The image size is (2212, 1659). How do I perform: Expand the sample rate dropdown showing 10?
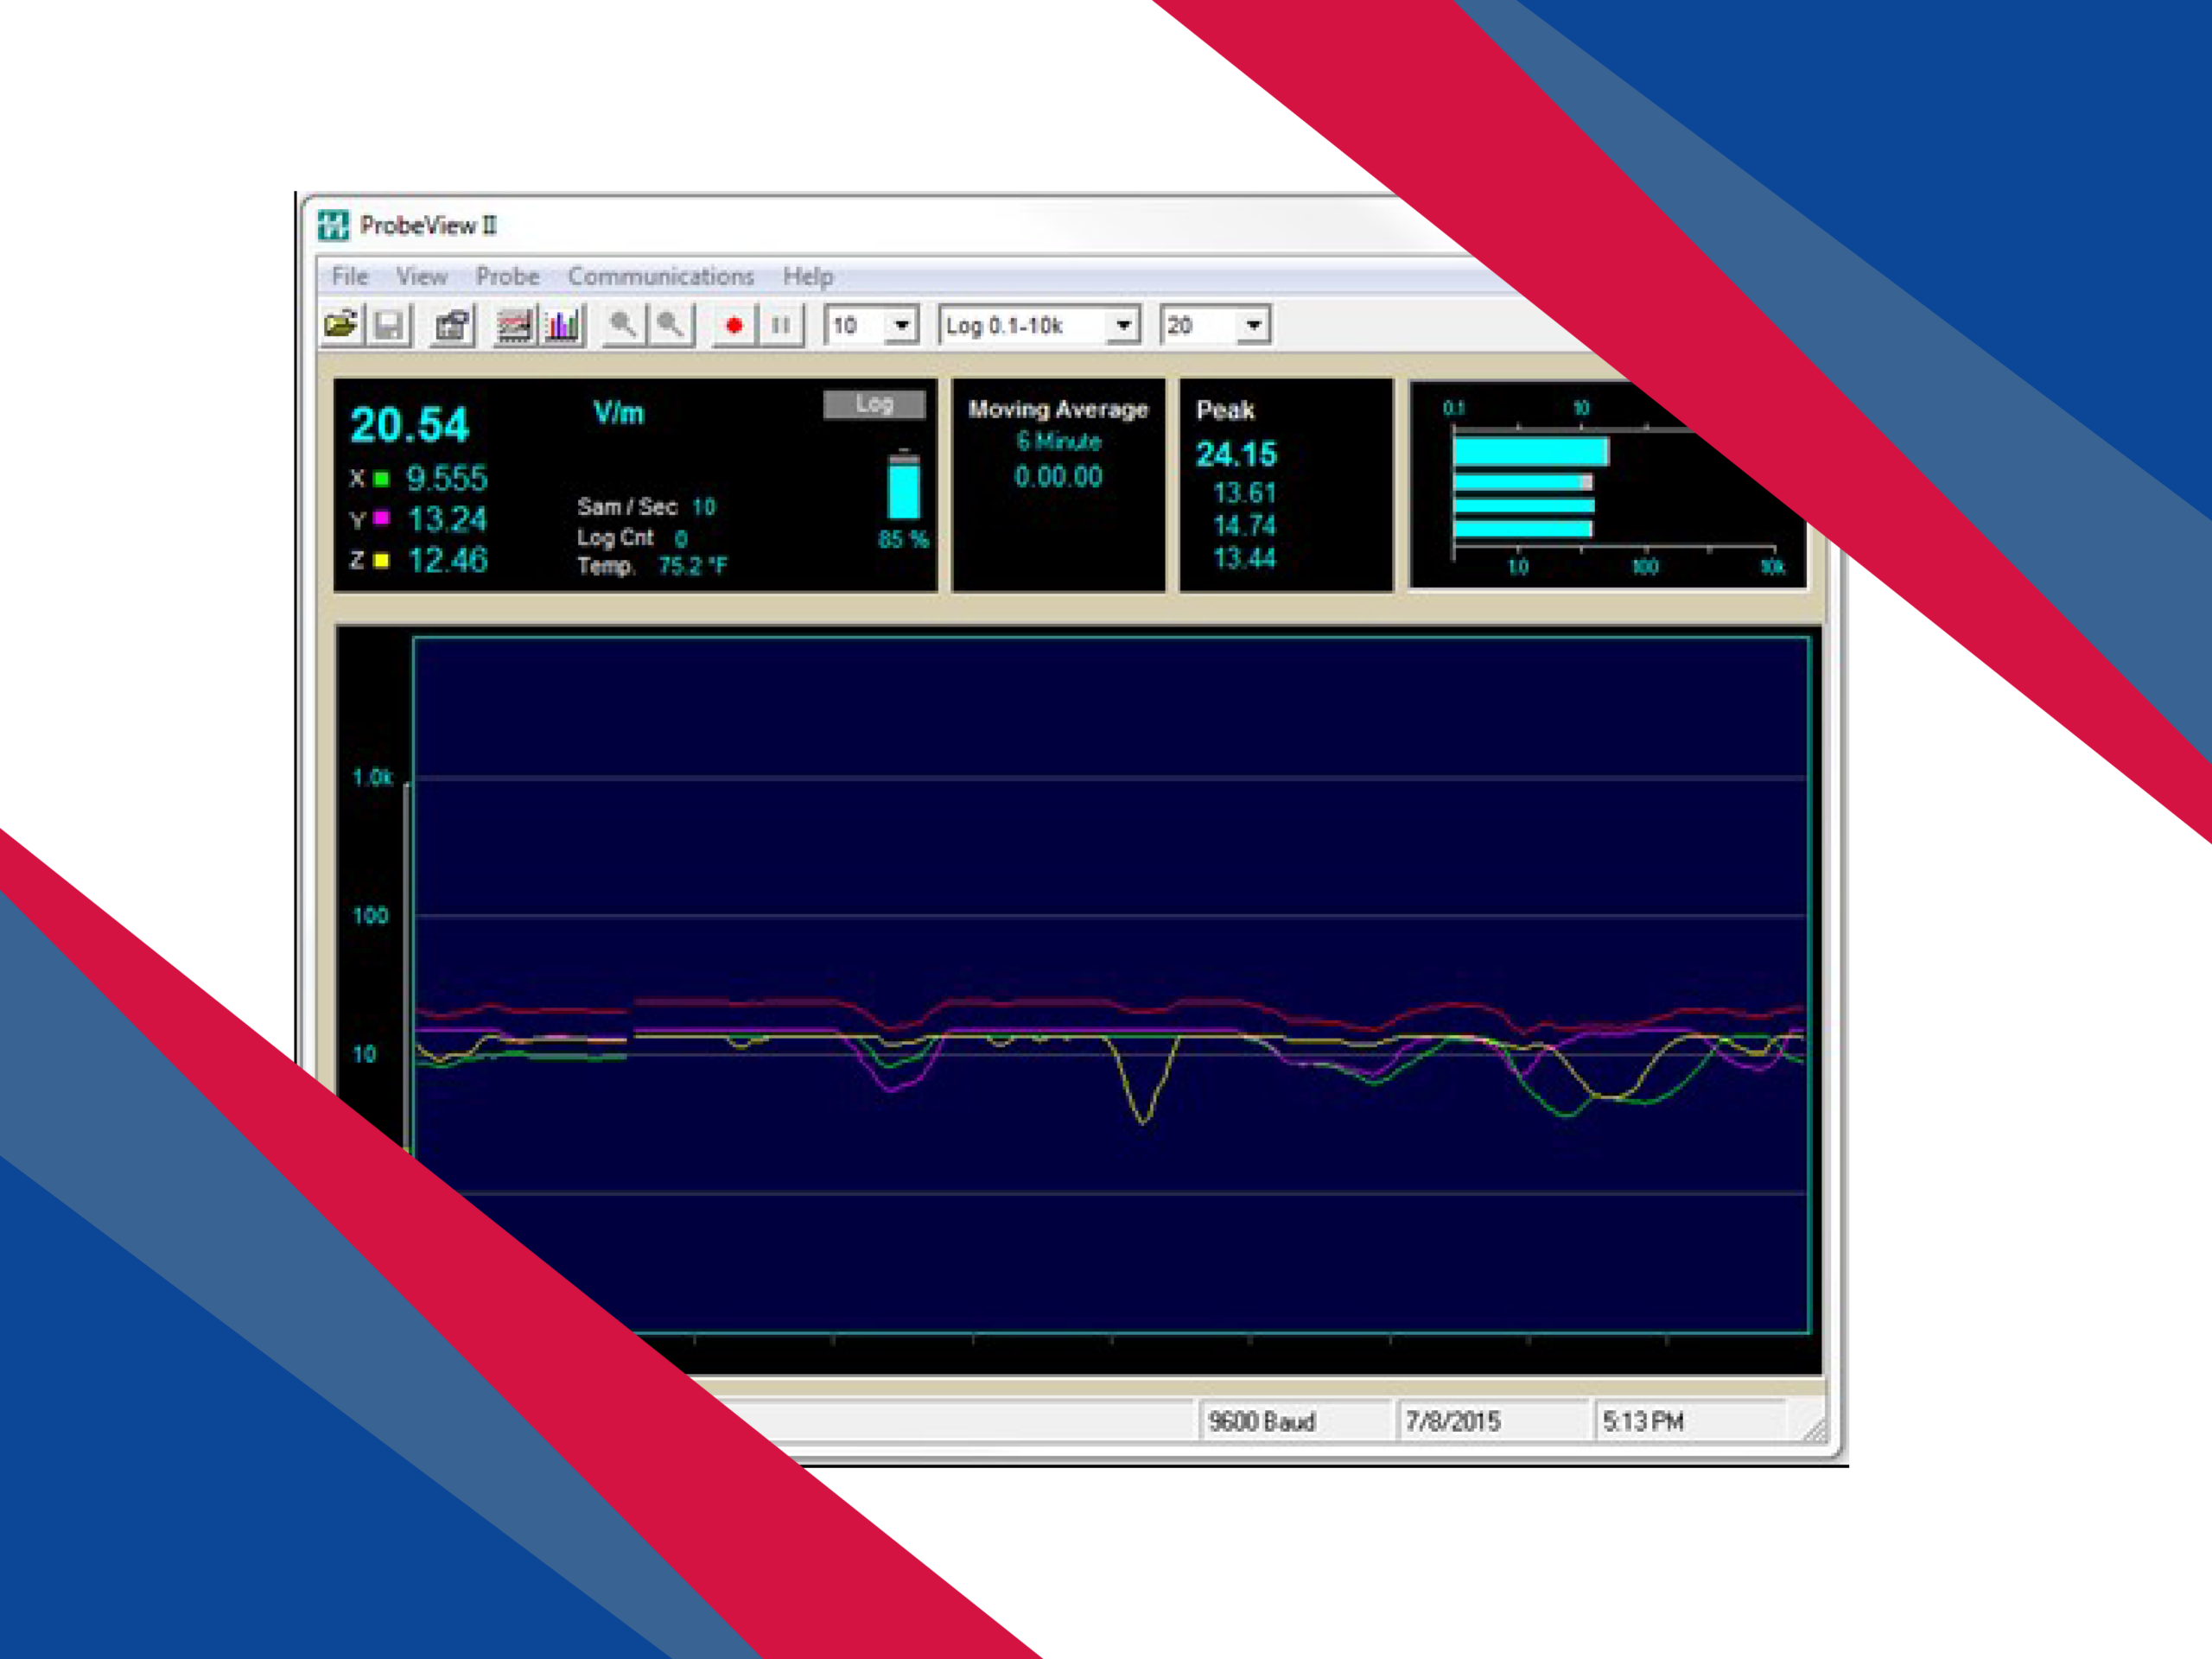pyautogui.click(x=901, y=326)
